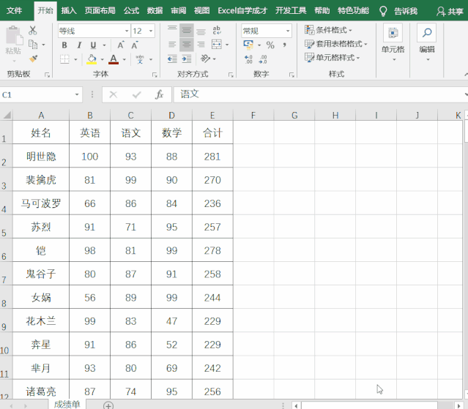Toggle center horizontal alignment
468x409 pixels.
pyautogui.click(x=187, y=45)
